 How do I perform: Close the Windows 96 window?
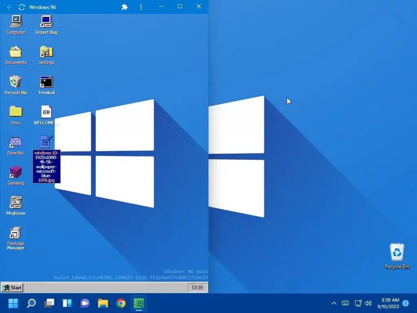pos(199,7)
